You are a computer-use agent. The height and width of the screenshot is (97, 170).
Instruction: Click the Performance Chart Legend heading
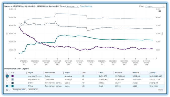point(17,69)
